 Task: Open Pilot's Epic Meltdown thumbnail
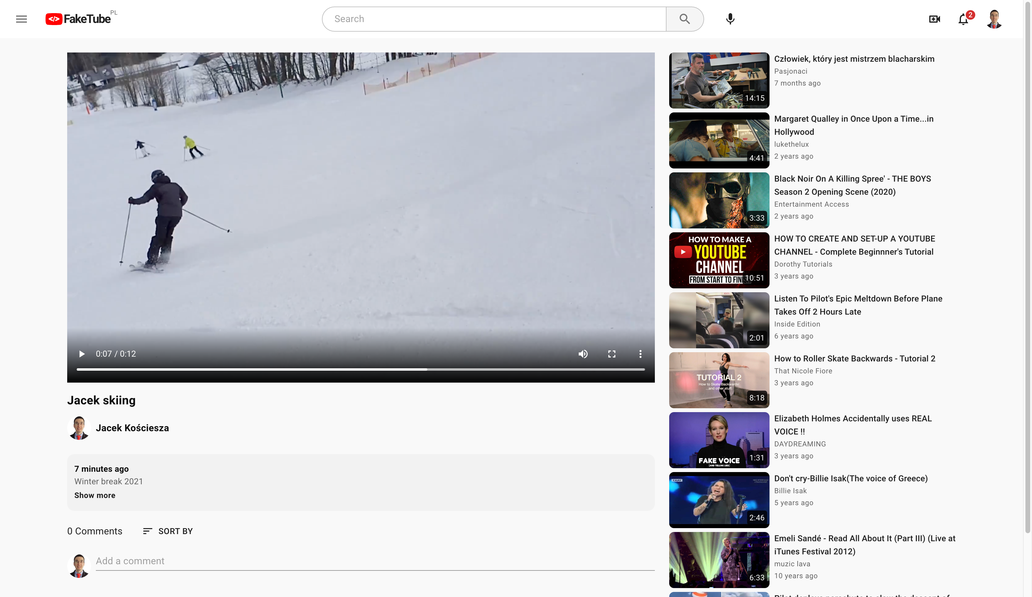(719, 320)
